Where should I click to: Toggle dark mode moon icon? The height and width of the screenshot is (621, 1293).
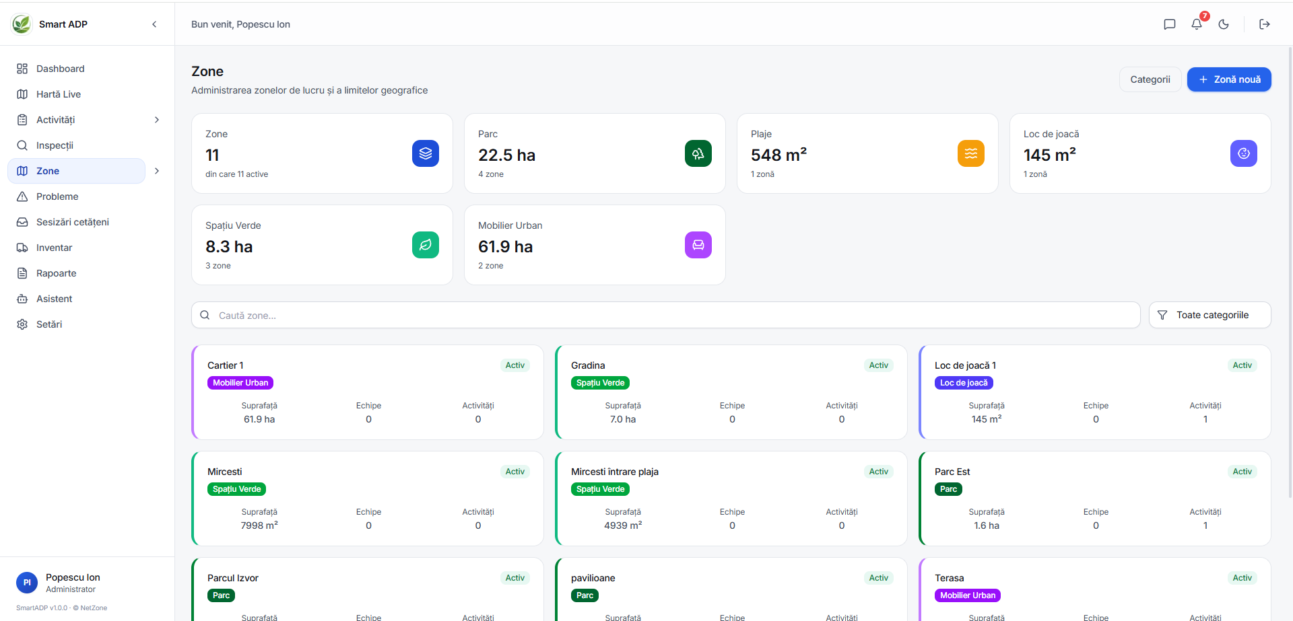pyautogui.click(x=1224, y=24)
